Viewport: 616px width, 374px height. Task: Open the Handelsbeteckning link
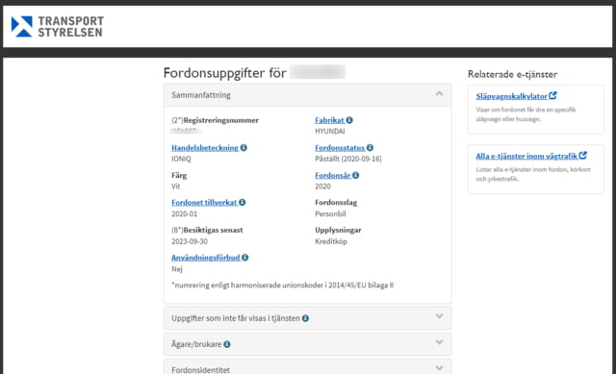(205, 147)
